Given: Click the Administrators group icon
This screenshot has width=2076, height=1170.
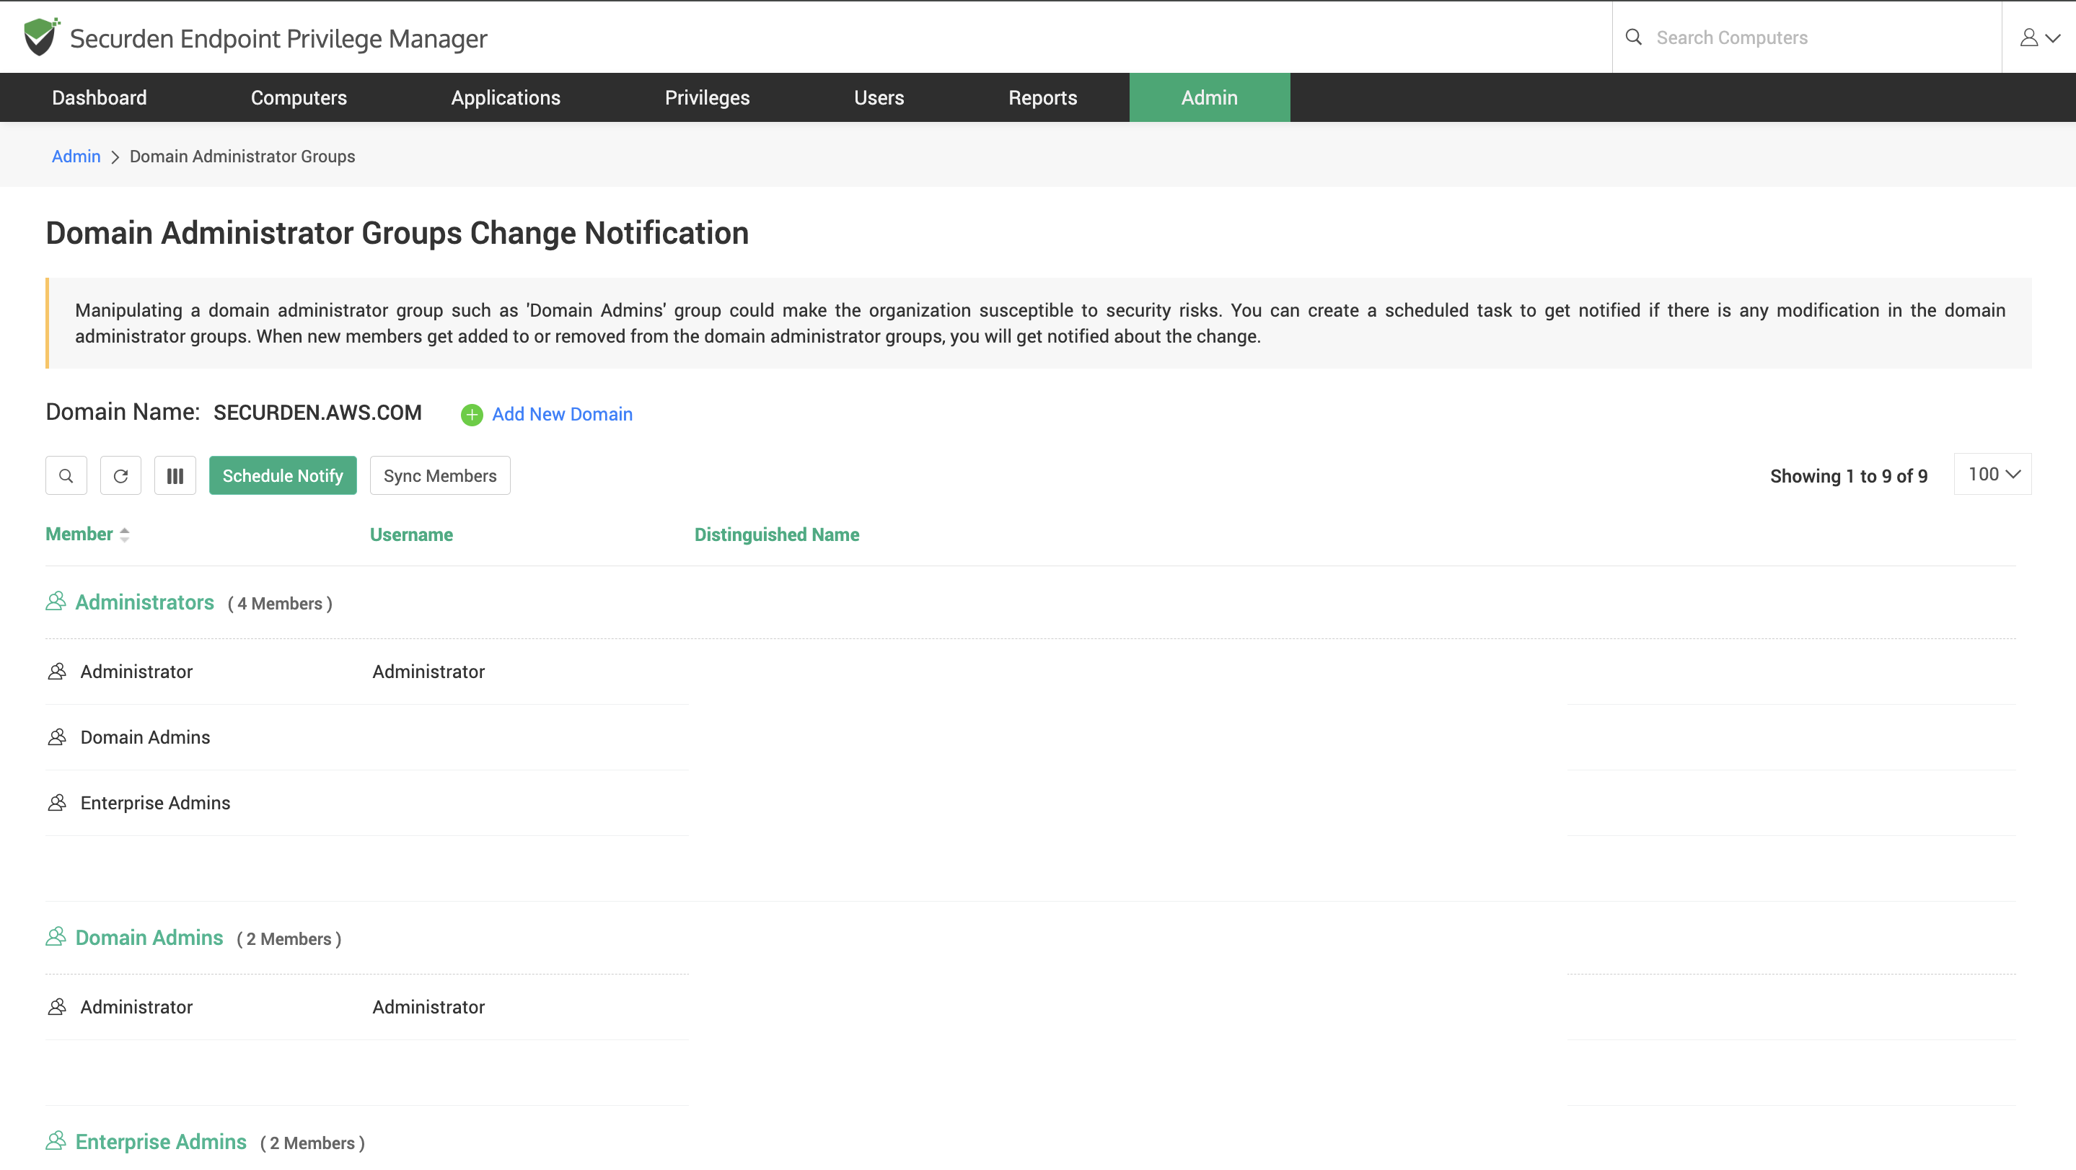Looking at the screenshot, I should coord(56,601).
